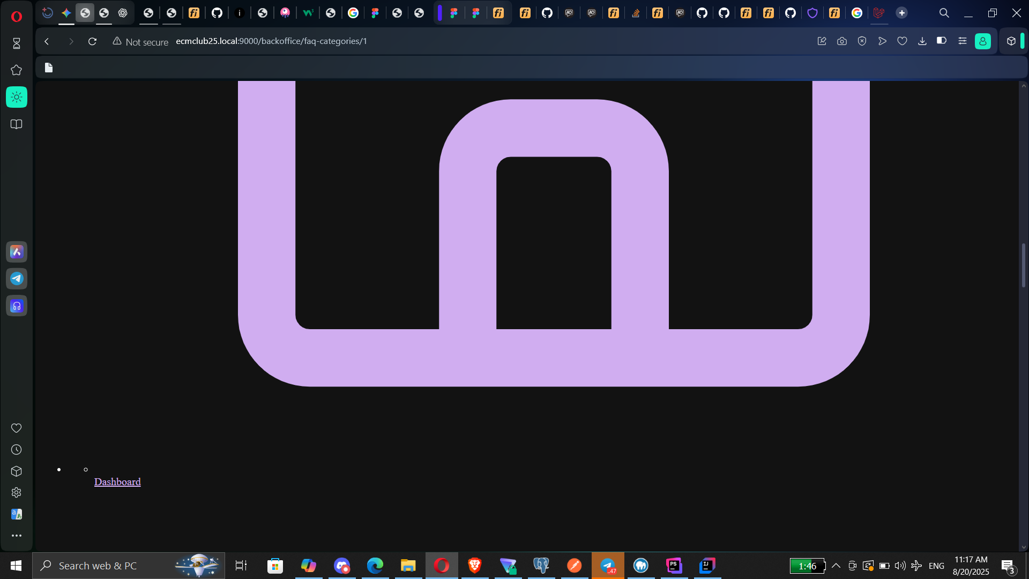Expand hidden system tray icons chevron
Image resolution: width=1029 pixels, height=579 pixels.
(x=836, y=566)
